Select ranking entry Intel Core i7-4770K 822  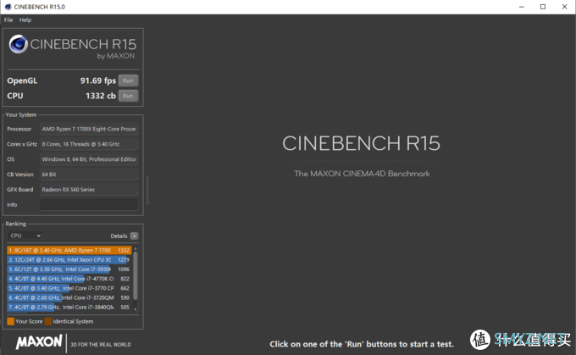coord(69,279)
